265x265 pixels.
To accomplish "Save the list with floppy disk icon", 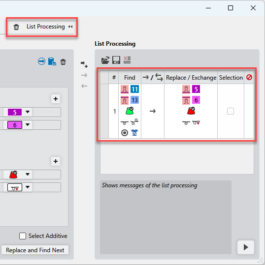I will click(116, 60).
